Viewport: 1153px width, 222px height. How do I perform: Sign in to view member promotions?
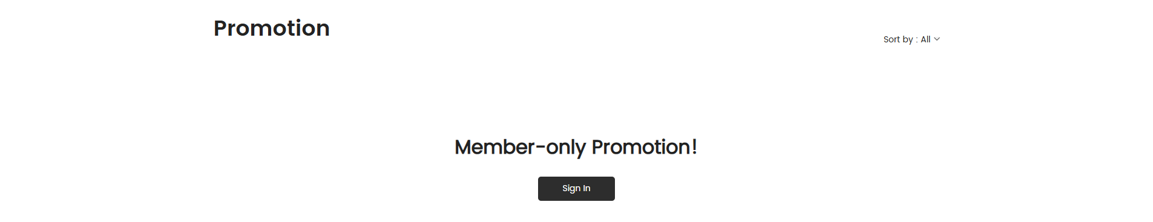coord(576,189)
